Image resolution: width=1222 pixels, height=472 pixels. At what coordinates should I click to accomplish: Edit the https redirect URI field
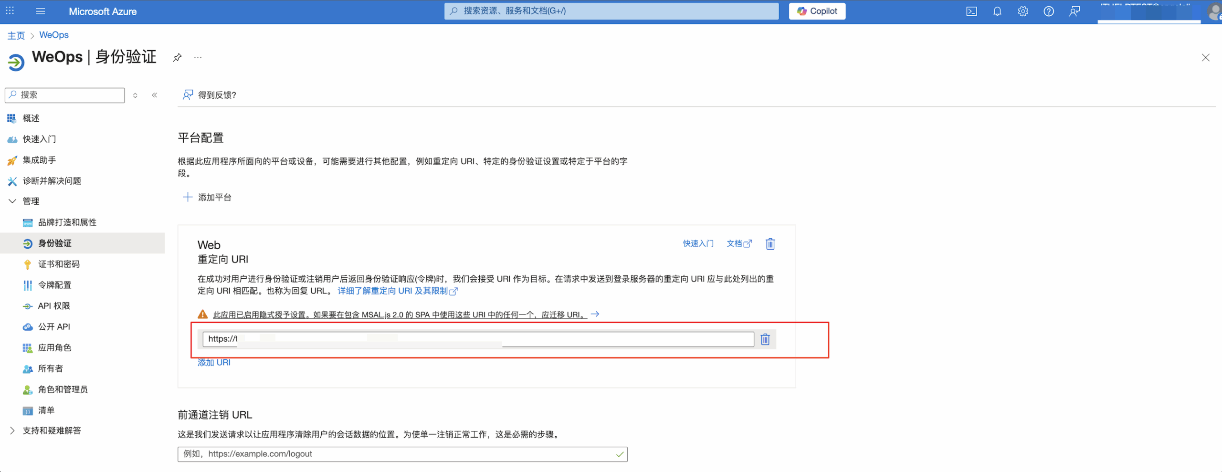[x=478, y=339]
